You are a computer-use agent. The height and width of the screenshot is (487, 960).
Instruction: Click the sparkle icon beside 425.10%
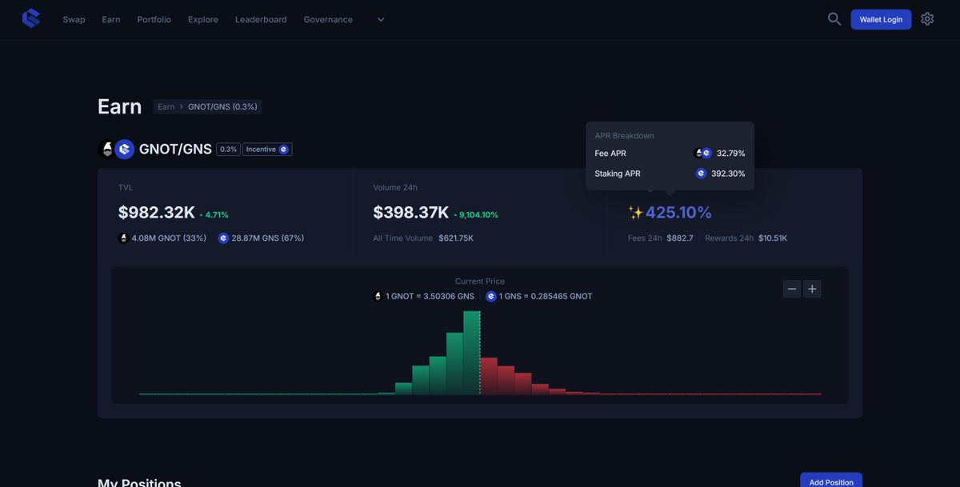[x=635, y=213]
